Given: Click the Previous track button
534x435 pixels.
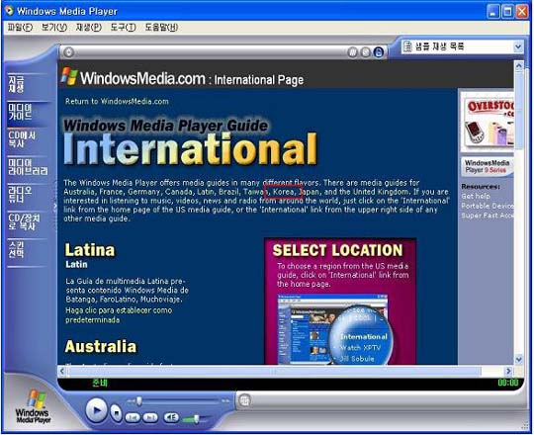Looking at the screenshot, I should (x=133, y=417).
